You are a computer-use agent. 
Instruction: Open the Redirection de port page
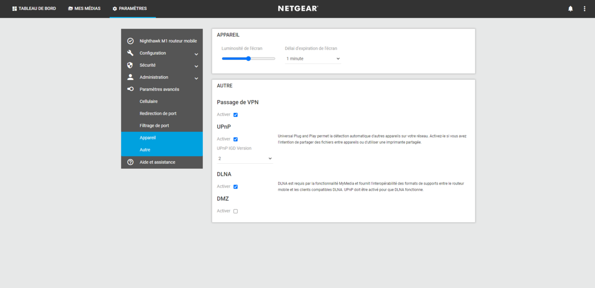[162, 113]
